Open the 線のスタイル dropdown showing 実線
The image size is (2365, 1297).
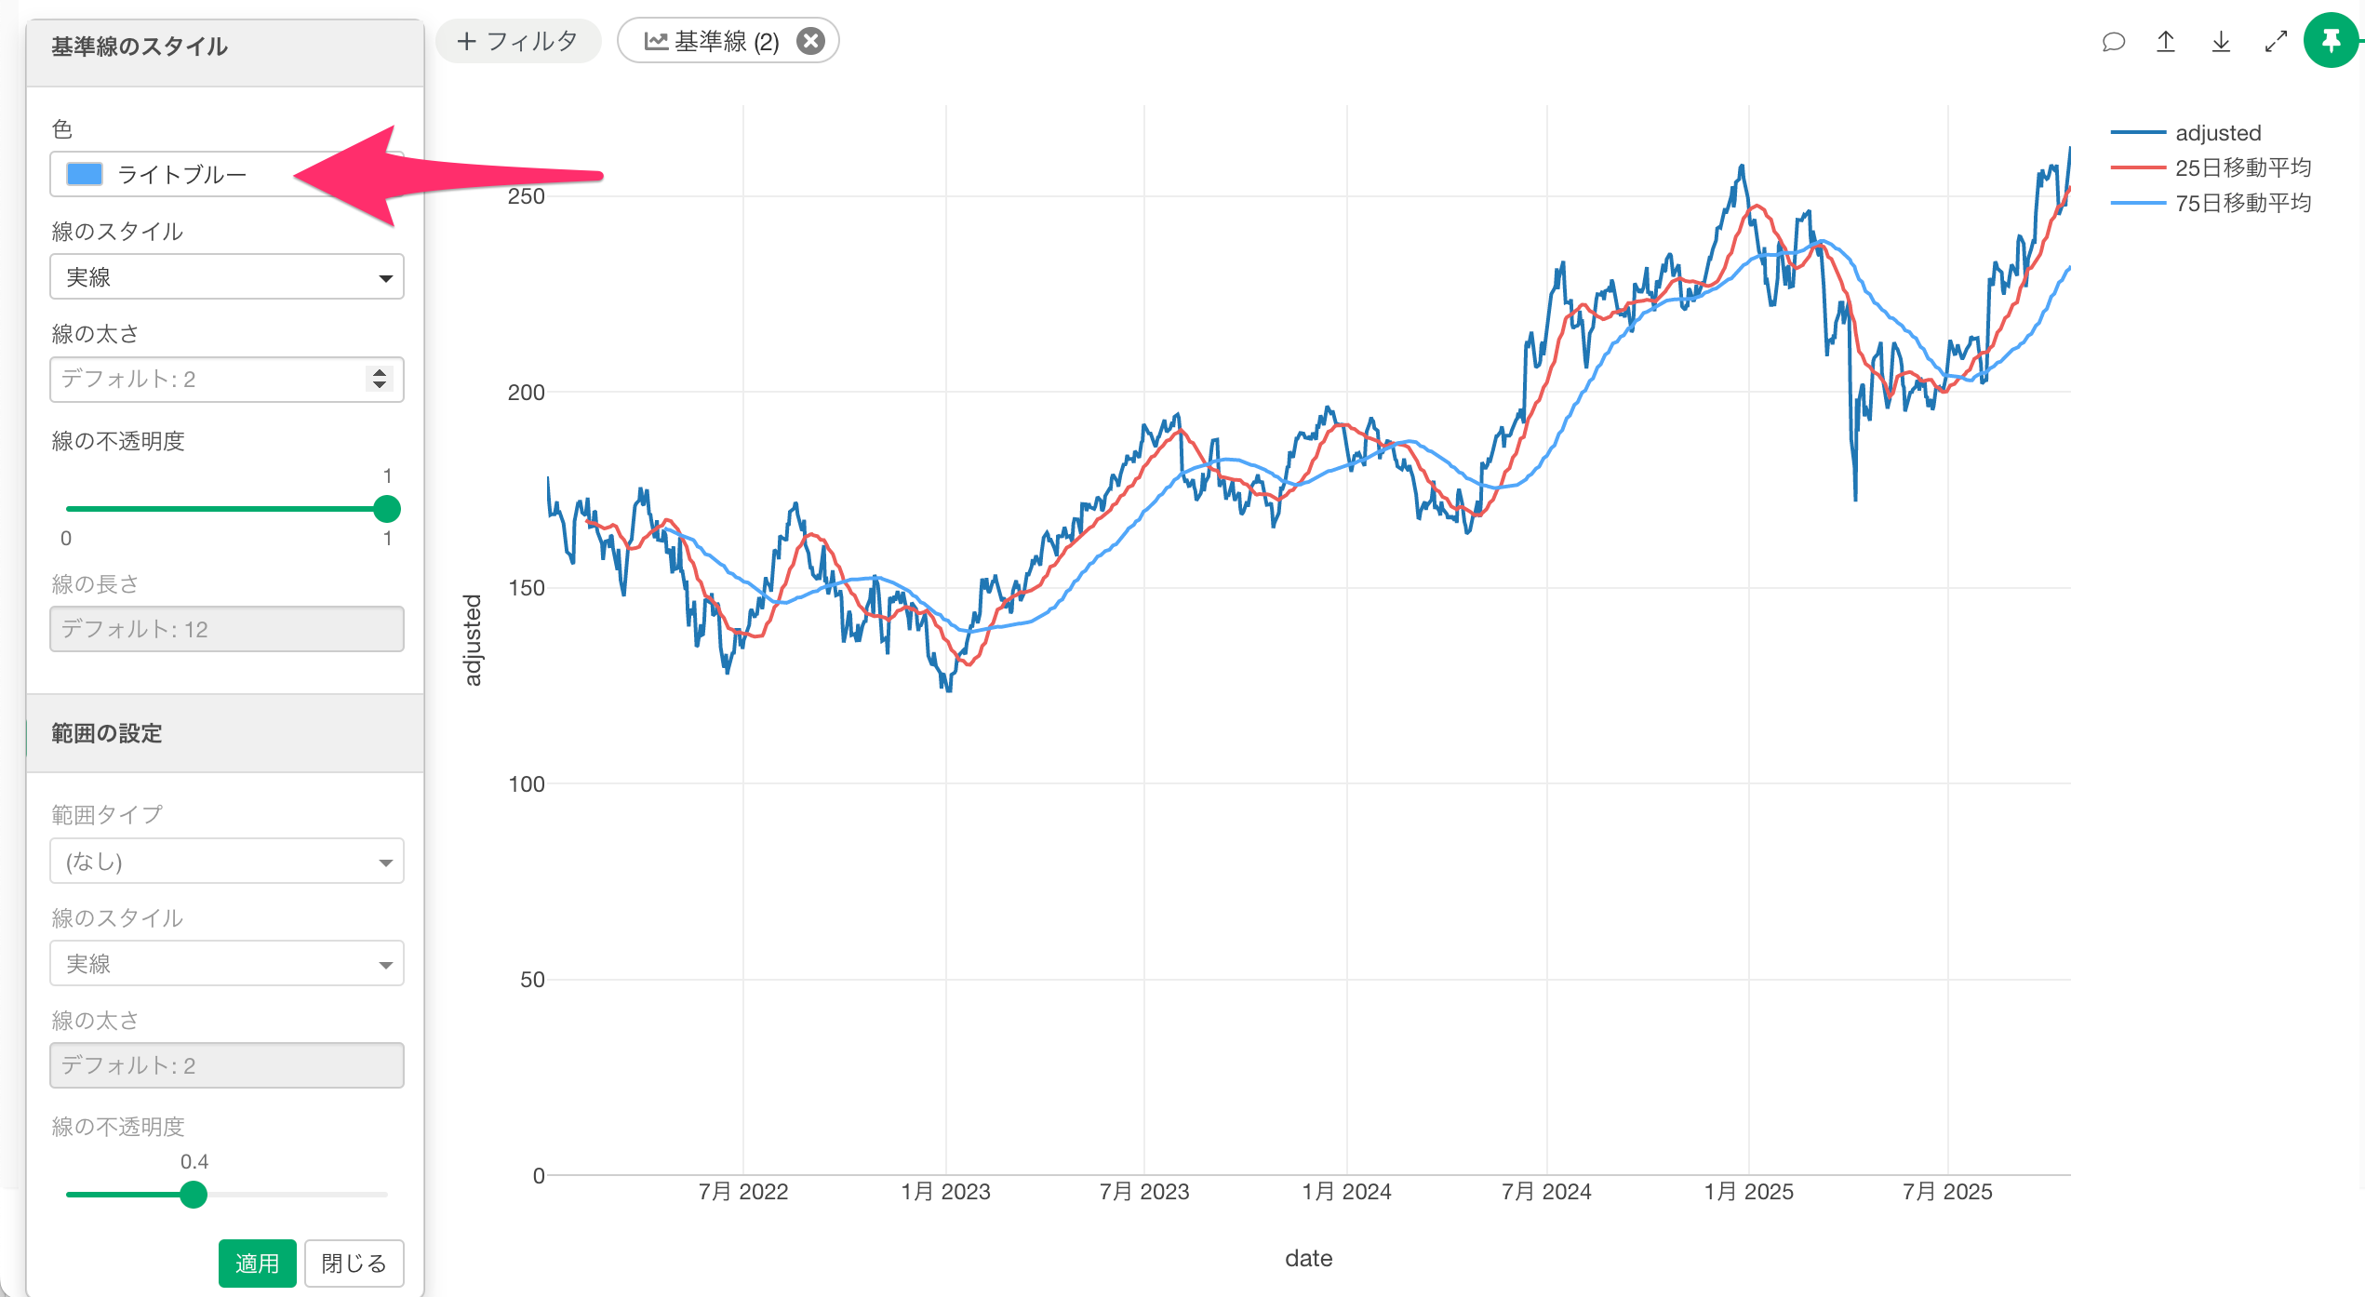pyautogui.click(x=226, y=277)
